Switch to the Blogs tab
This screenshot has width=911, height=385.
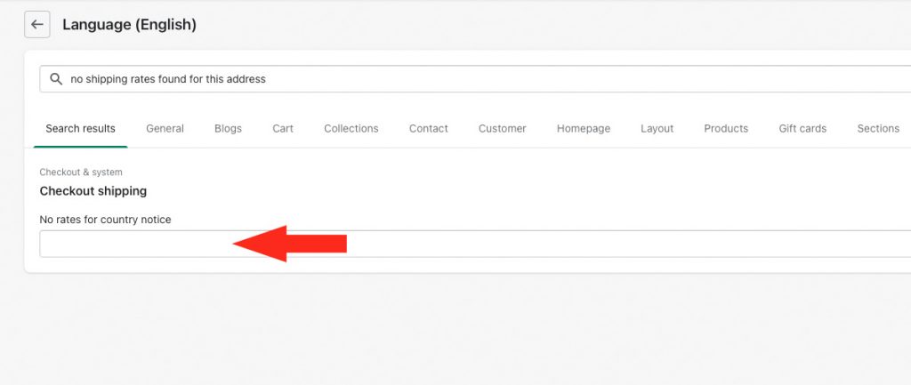pos(228,128)
